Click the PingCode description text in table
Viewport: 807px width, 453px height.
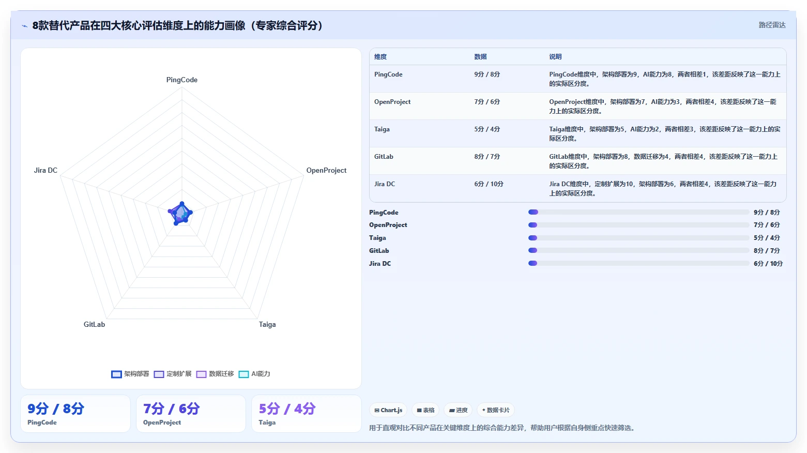pyautogui.click(x=664, y=79)
